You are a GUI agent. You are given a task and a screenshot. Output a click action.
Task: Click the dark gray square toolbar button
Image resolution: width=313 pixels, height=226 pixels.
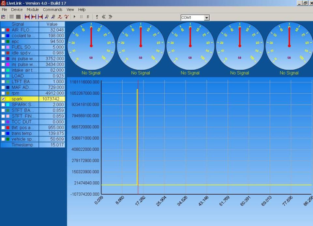[18, 17]
